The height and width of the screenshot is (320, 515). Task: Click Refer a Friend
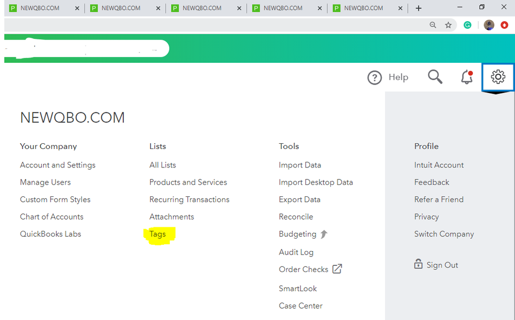[439, 199]
